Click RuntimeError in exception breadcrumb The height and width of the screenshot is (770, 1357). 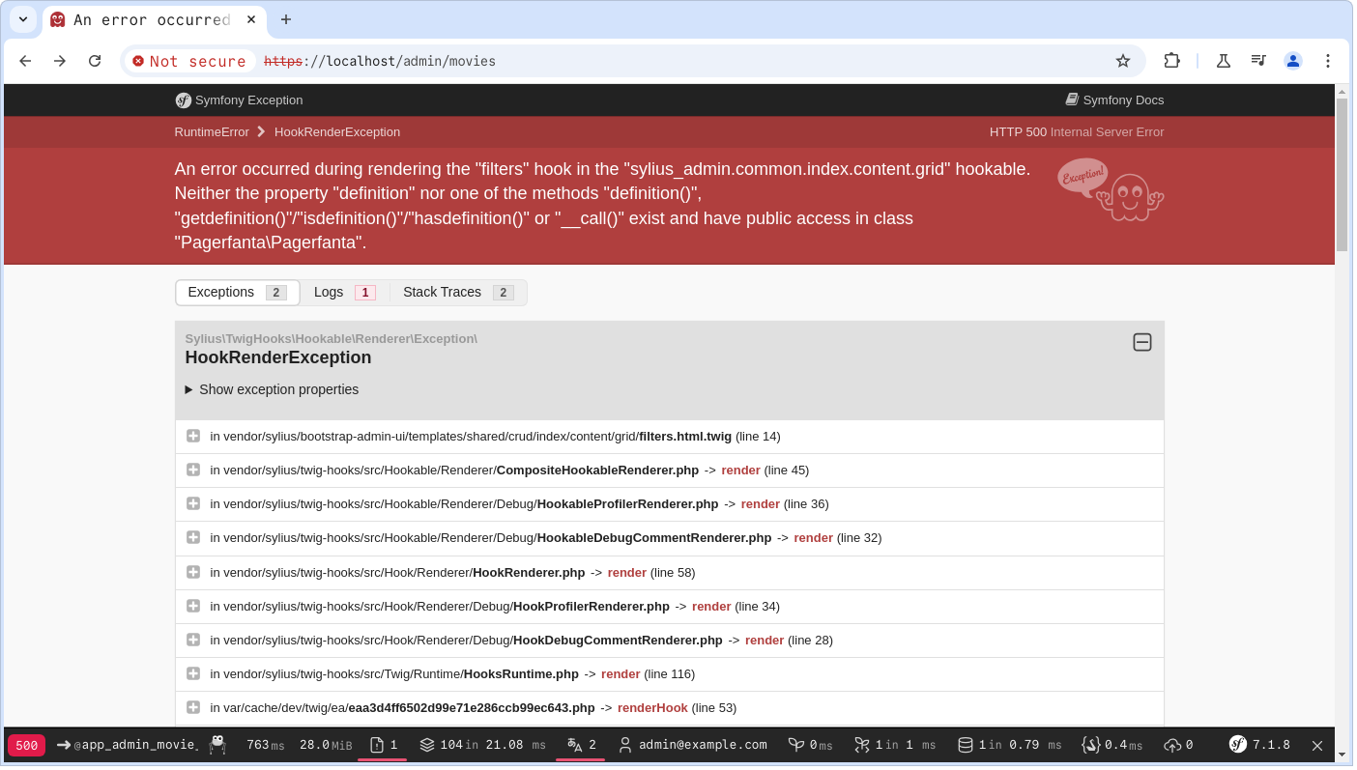[x=212, y=132]
